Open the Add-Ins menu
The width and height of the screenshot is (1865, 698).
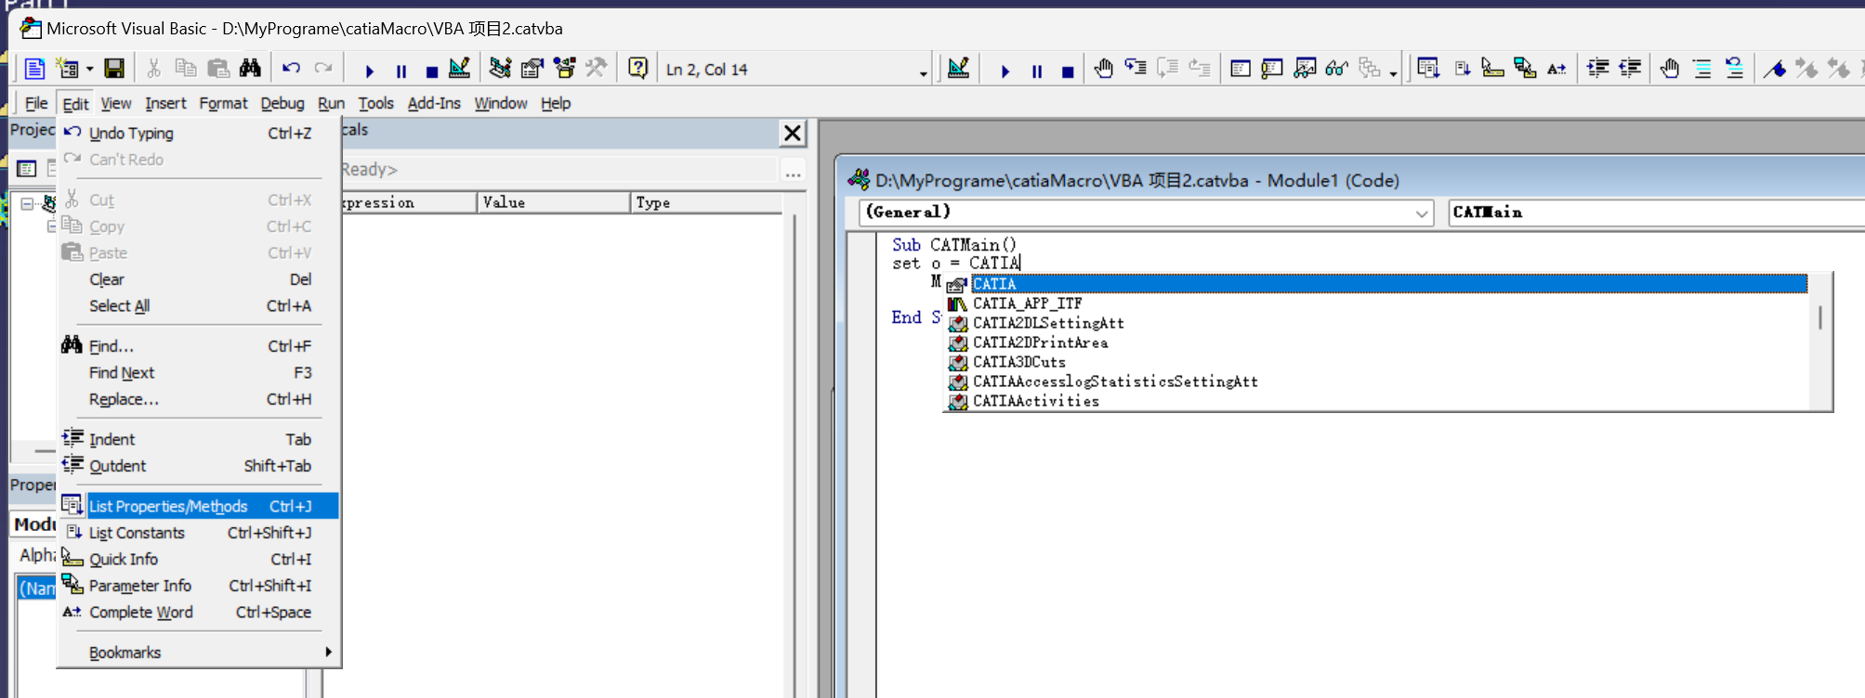coord(434,103)
